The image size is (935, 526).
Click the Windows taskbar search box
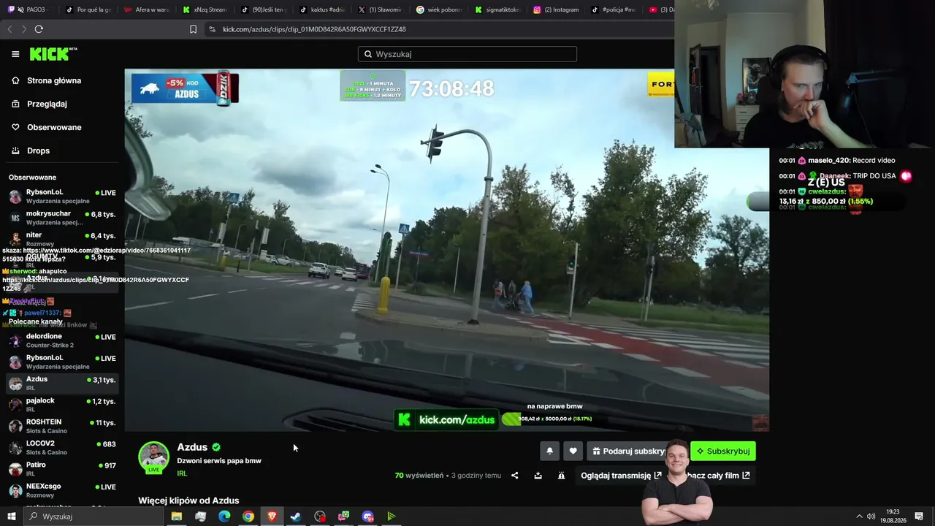93,517
